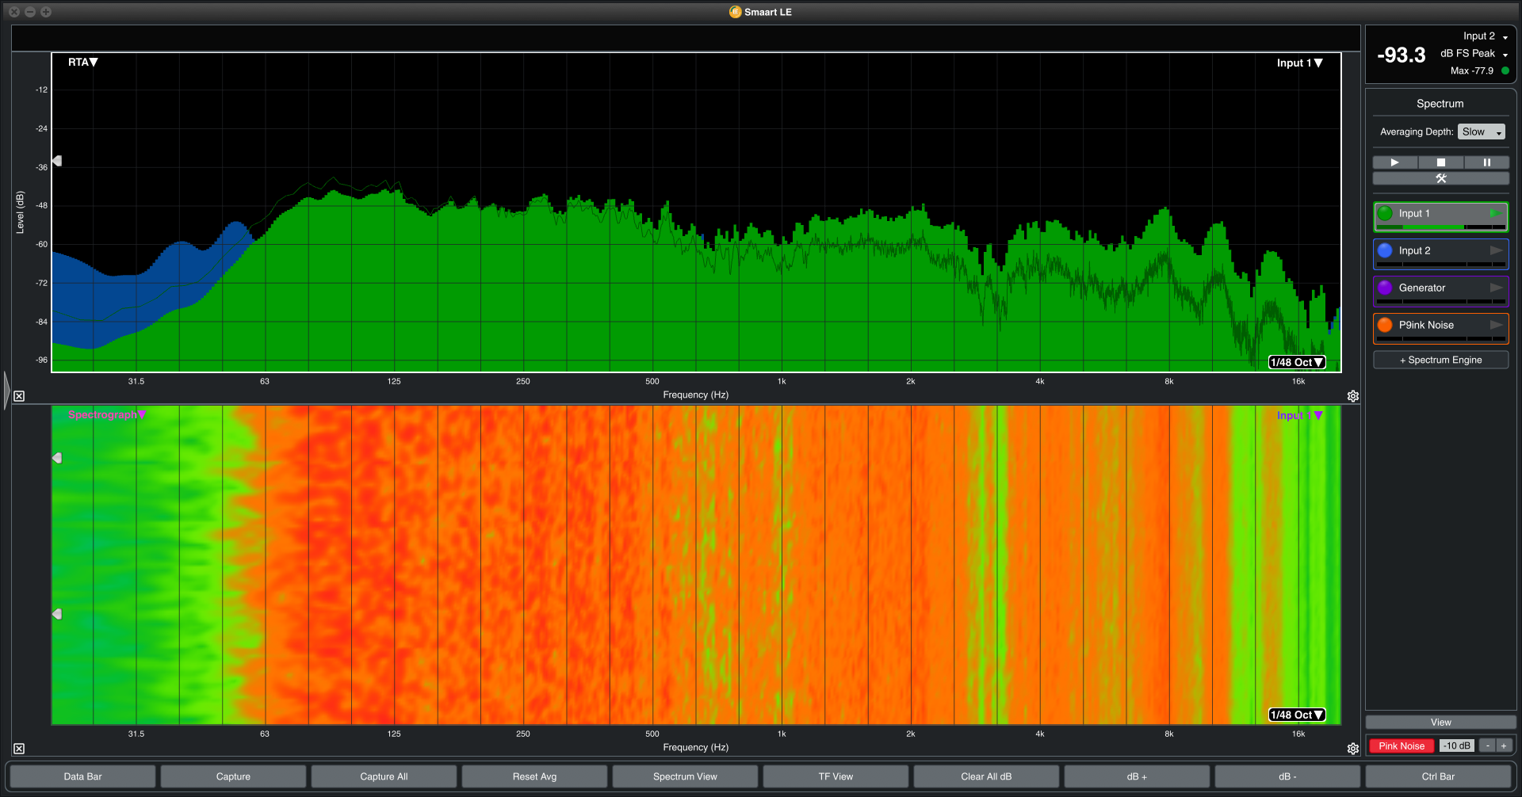Open the Input 1 selector in RTA graph
This screenshot has height=797, width=1522.
[1299, 63]
